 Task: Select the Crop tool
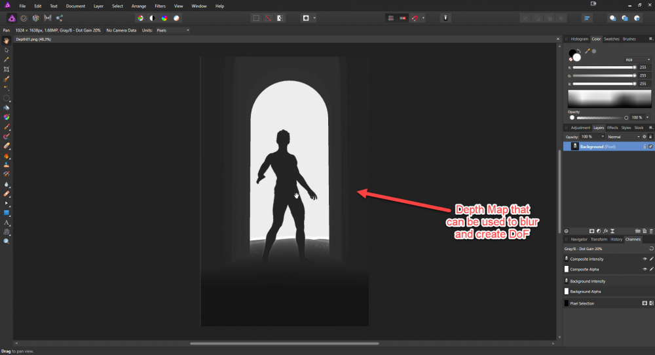[7, 69]
